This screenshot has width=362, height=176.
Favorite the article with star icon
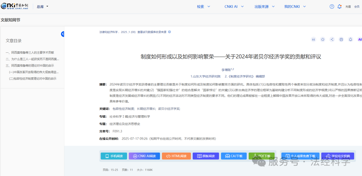[323, 39]
